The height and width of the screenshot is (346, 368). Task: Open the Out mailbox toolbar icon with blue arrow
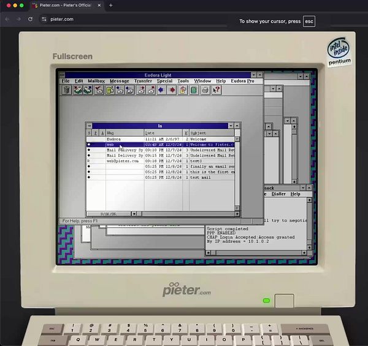point(88,90)
